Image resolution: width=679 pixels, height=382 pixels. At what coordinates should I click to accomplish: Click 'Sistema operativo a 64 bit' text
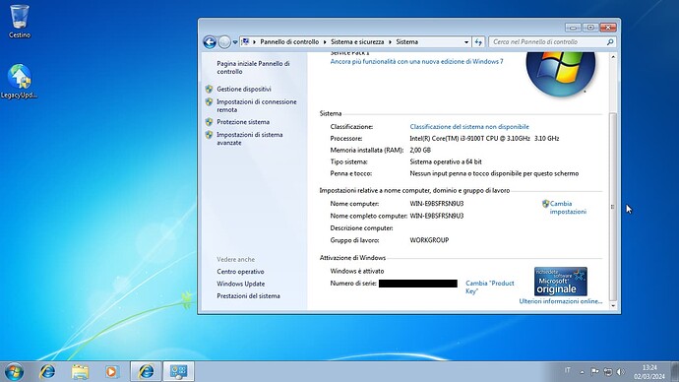coord(446,161)
